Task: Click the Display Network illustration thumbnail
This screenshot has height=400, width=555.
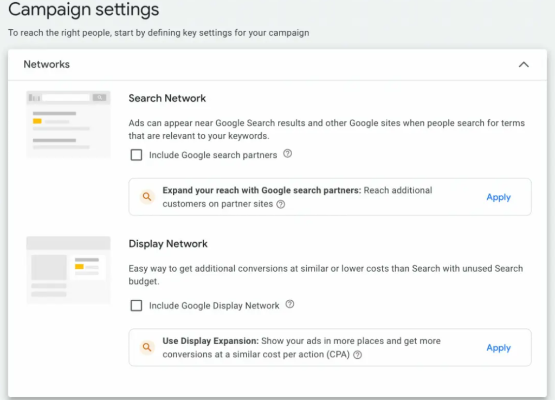Action: pos(68,270)
